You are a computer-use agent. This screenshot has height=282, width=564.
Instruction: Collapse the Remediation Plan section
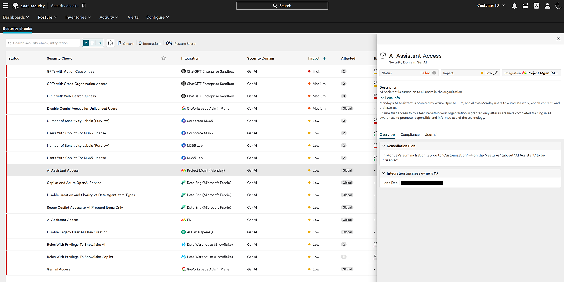tap(384, 146)
